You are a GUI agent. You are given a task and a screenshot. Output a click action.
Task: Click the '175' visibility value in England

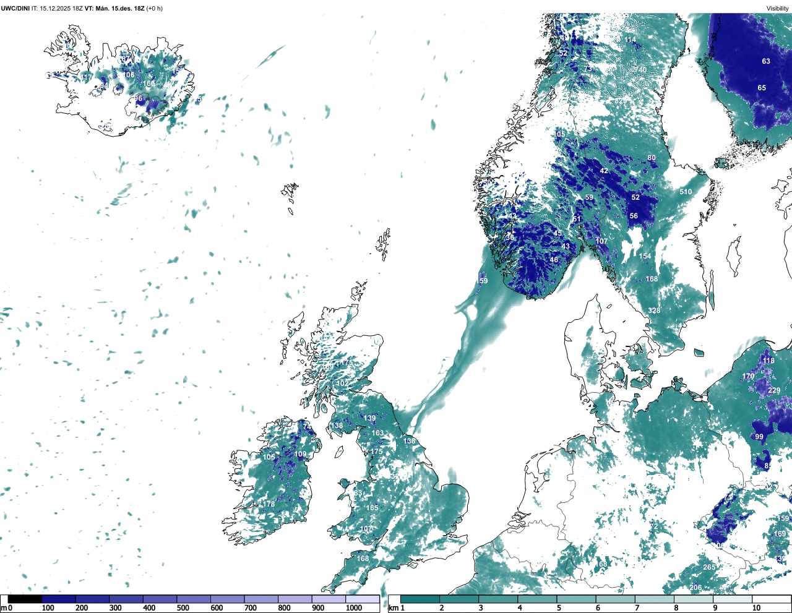point(376,452)
